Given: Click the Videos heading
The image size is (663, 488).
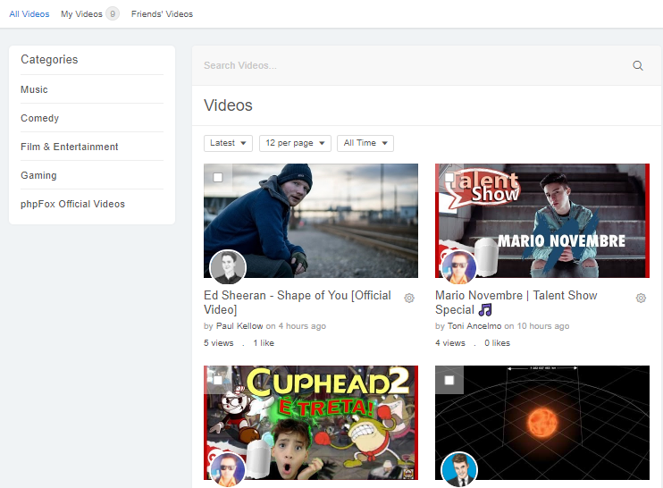Looking at the screenshot, I should (229, 105).
